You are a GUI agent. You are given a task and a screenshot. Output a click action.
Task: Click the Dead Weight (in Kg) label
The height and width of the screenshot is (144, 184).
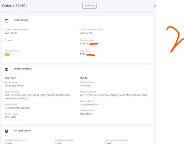[64, 140]
